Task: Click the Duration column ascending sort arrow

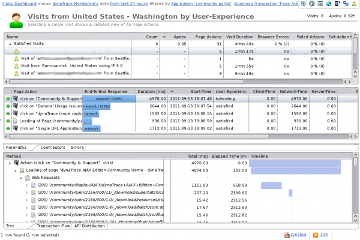Action: pyautogui.click(x=172, y=91)
